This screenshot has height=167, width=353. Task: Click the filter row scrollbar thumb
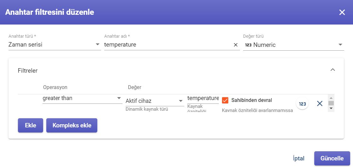point(331,103)
